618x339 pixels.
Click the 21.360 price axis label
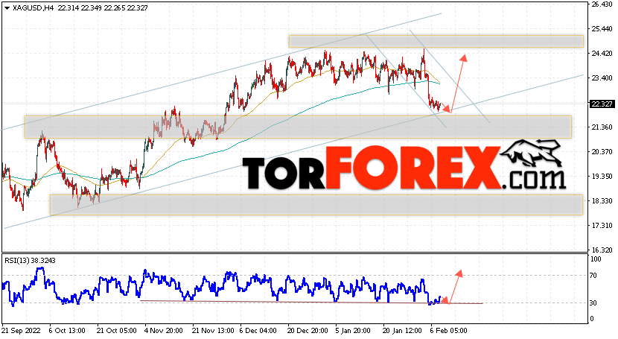tap(602, 127)
